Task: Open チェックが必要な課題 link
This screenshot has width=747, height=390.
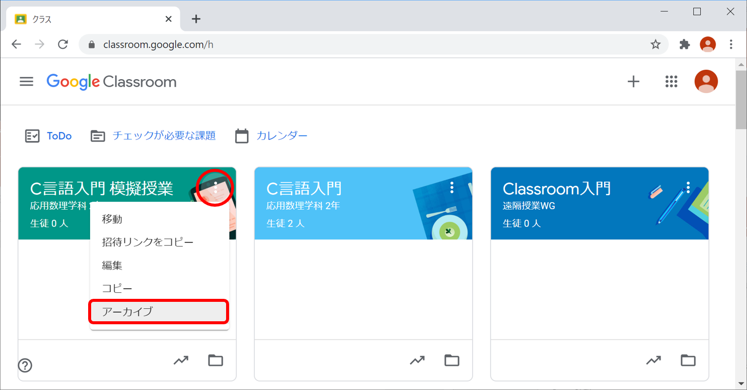Action: (x=164, y=135)
